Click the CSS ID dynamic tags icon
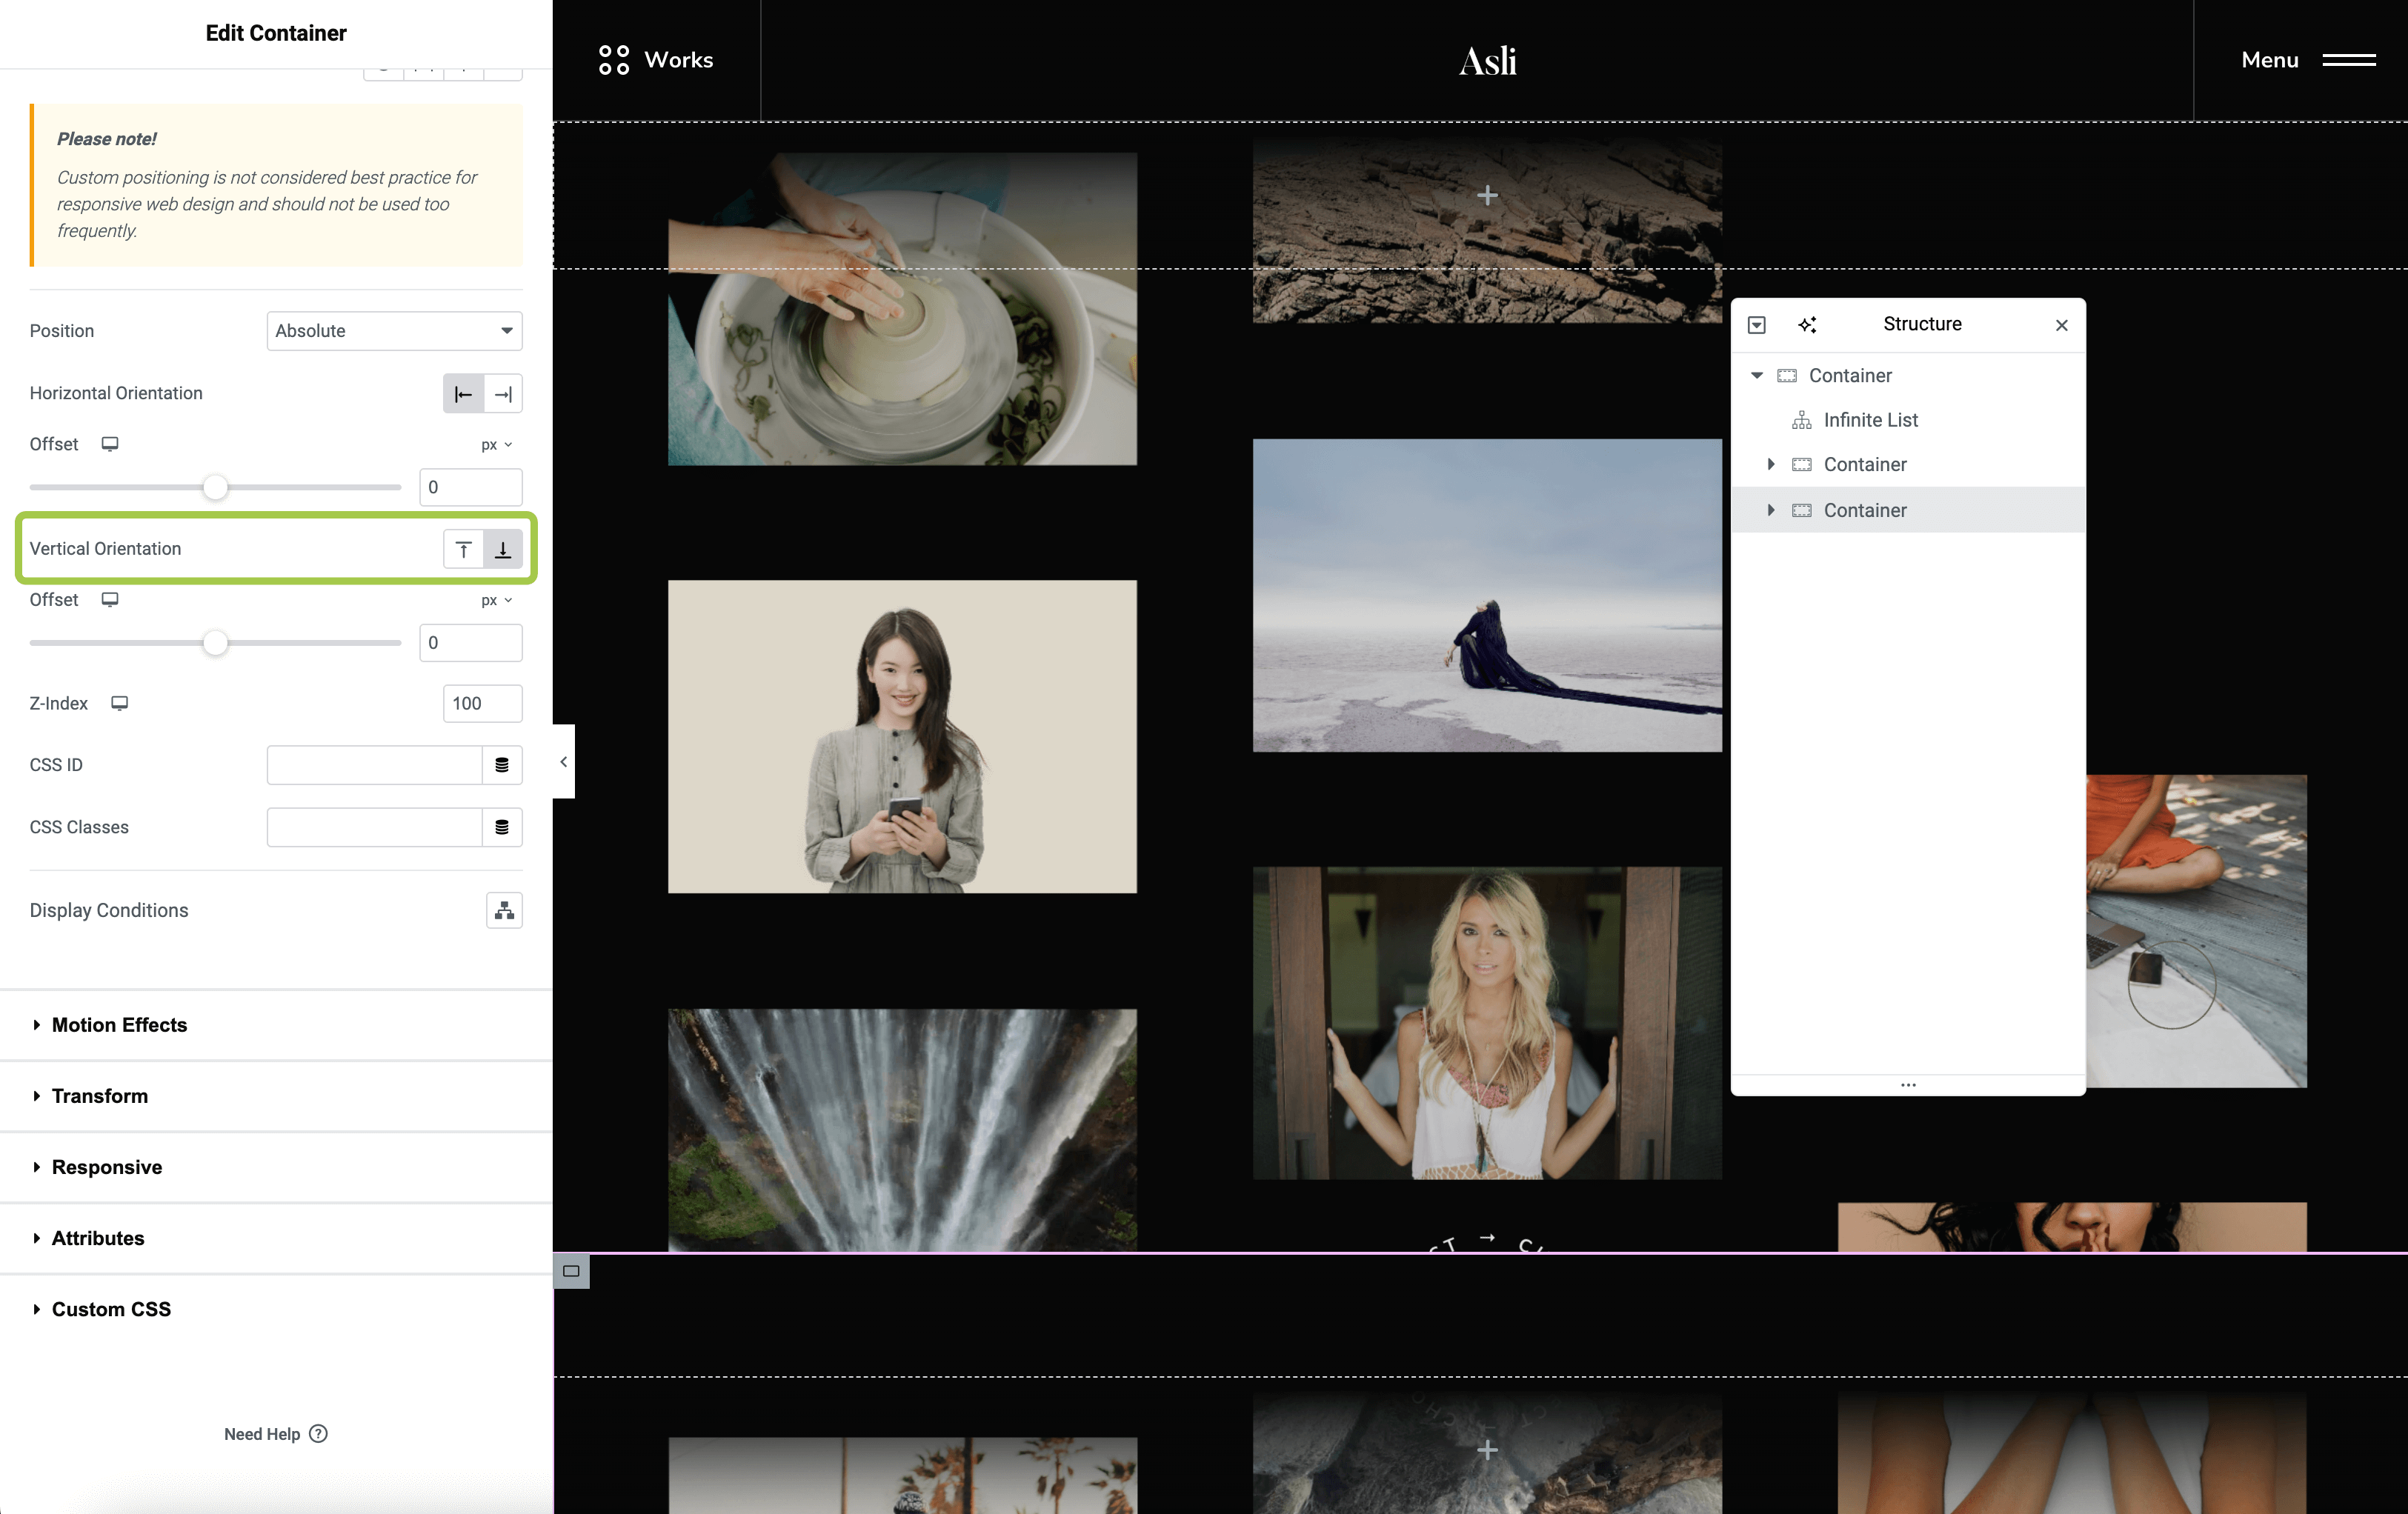This screenshot has width=2408, height=1514. point(502,765)
